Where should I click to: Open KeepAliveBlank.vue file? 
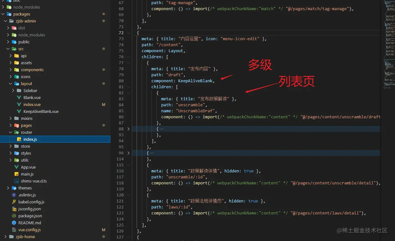click(x=41, y=111)
